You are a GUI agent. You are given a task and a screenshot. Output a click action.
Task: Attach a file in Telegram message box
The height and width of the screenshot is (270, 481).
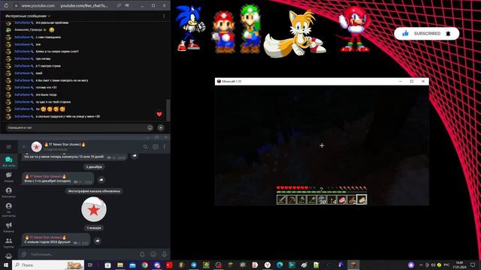[x=24, y=254]
